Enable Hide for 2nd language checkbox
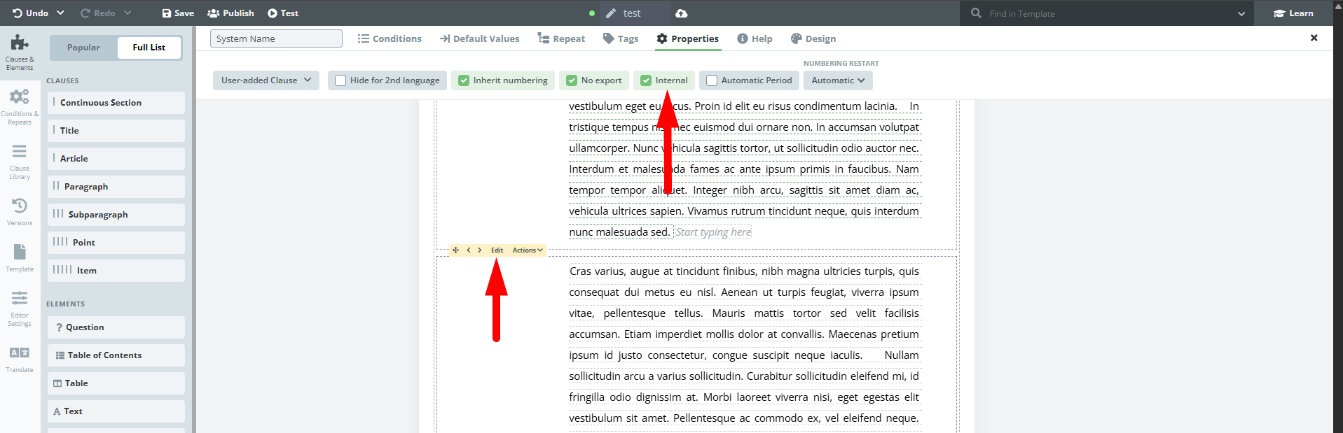 [x=340, y=80]
